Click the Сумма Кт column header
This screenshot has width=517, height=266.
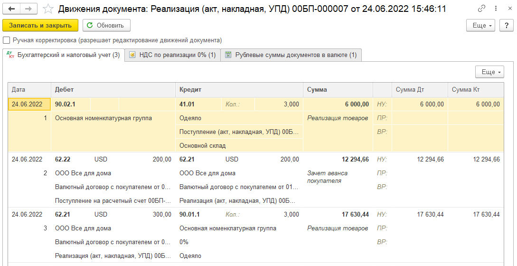click(x=476, y=90)
